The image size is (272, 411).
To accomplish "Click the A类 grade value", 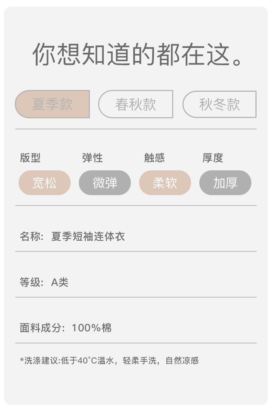I will click(60, 282).
